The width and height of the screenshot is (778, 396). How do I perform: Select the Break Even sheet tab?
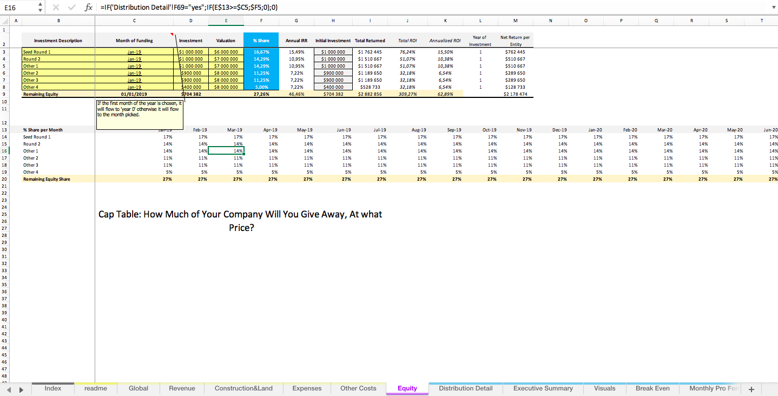coord(652,388)
